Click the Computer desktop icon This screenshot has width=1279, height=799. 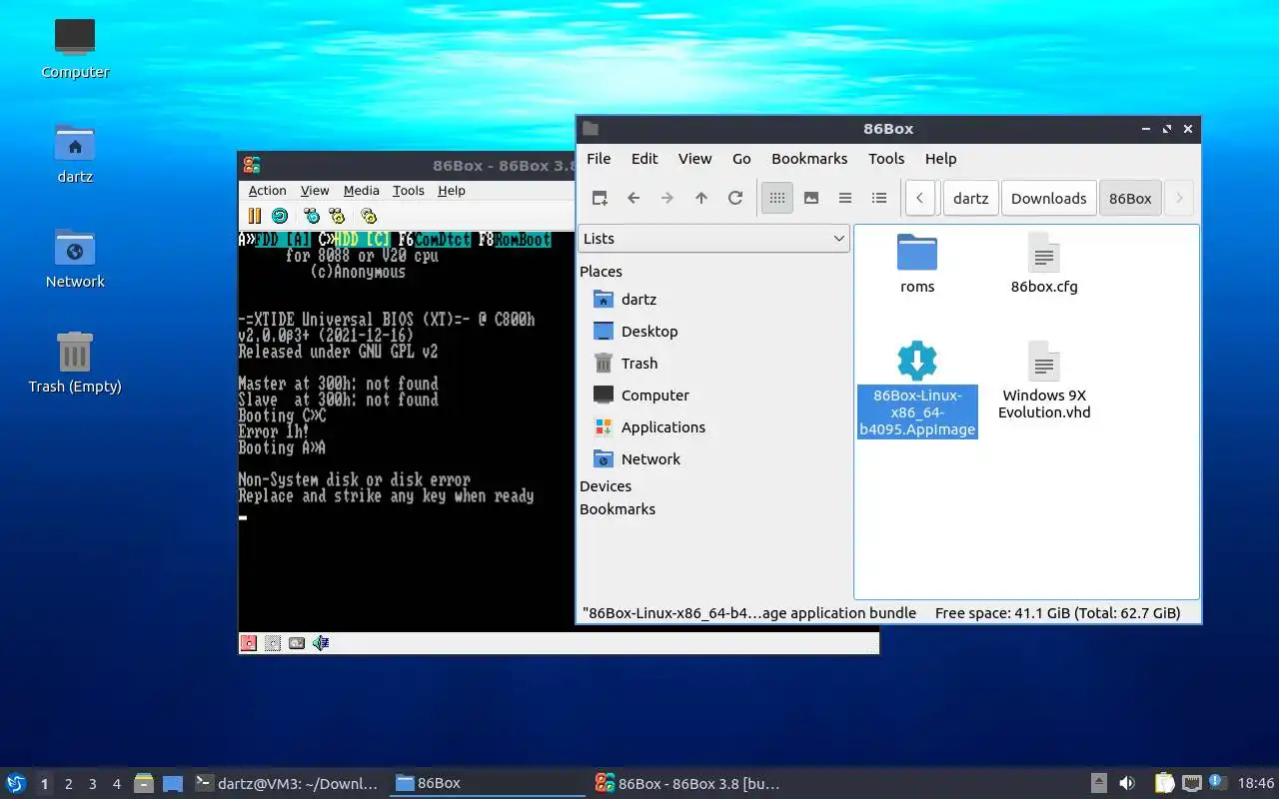(75, 48)
